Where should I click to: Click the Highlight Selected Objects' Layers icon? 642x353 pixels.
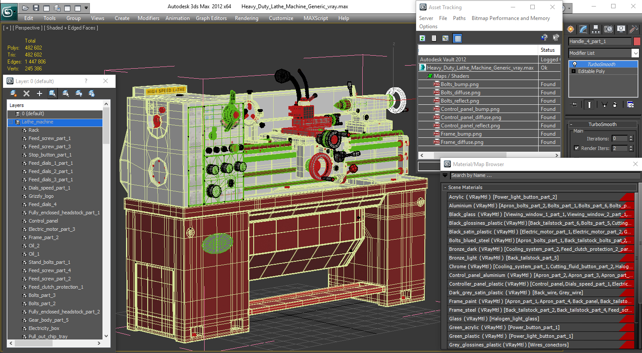tap(66, 93)
